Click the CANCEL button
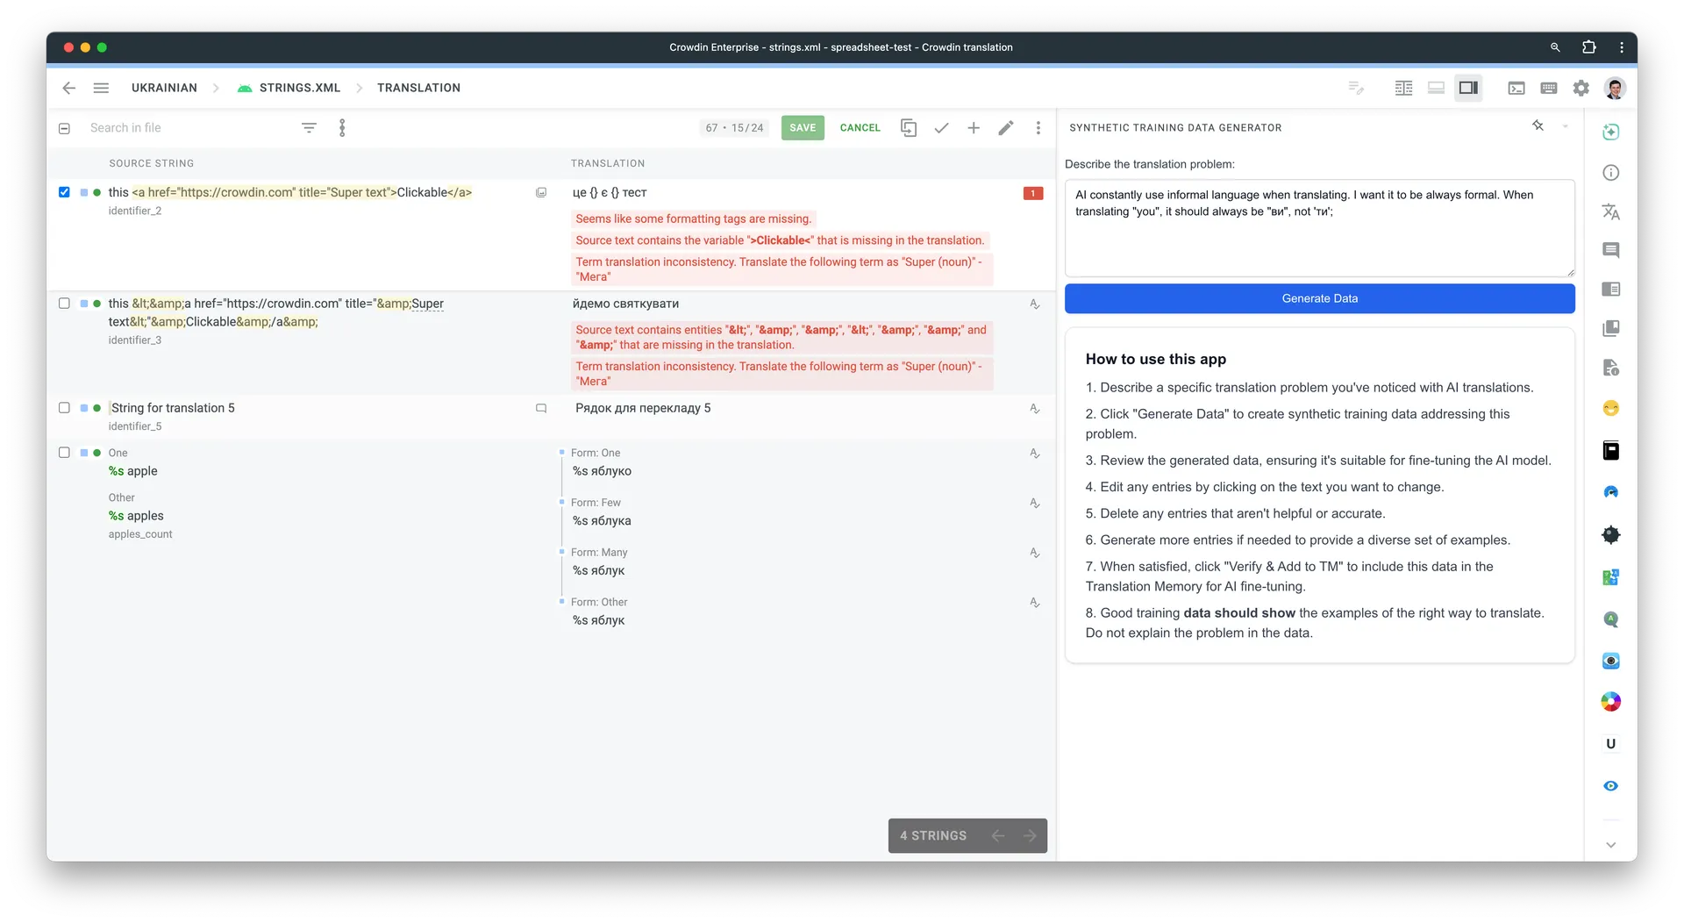The height and width of the screenshot is (923, 1684). click(860, 128)
